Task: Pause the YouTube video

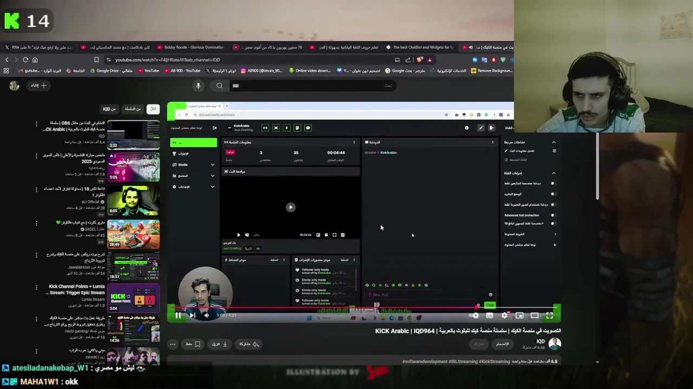Action: tap(178, 316)
